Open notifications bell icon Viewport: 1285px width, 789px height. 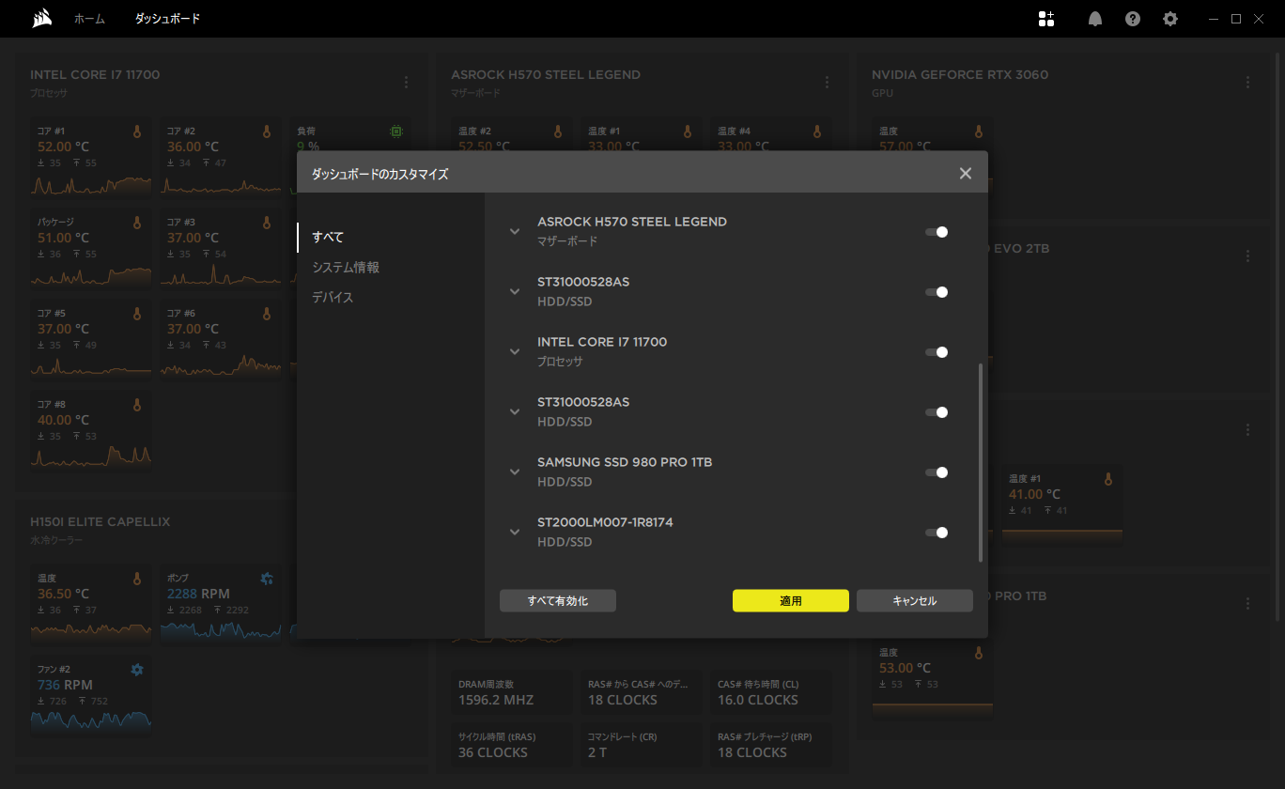pos(1095,19)
